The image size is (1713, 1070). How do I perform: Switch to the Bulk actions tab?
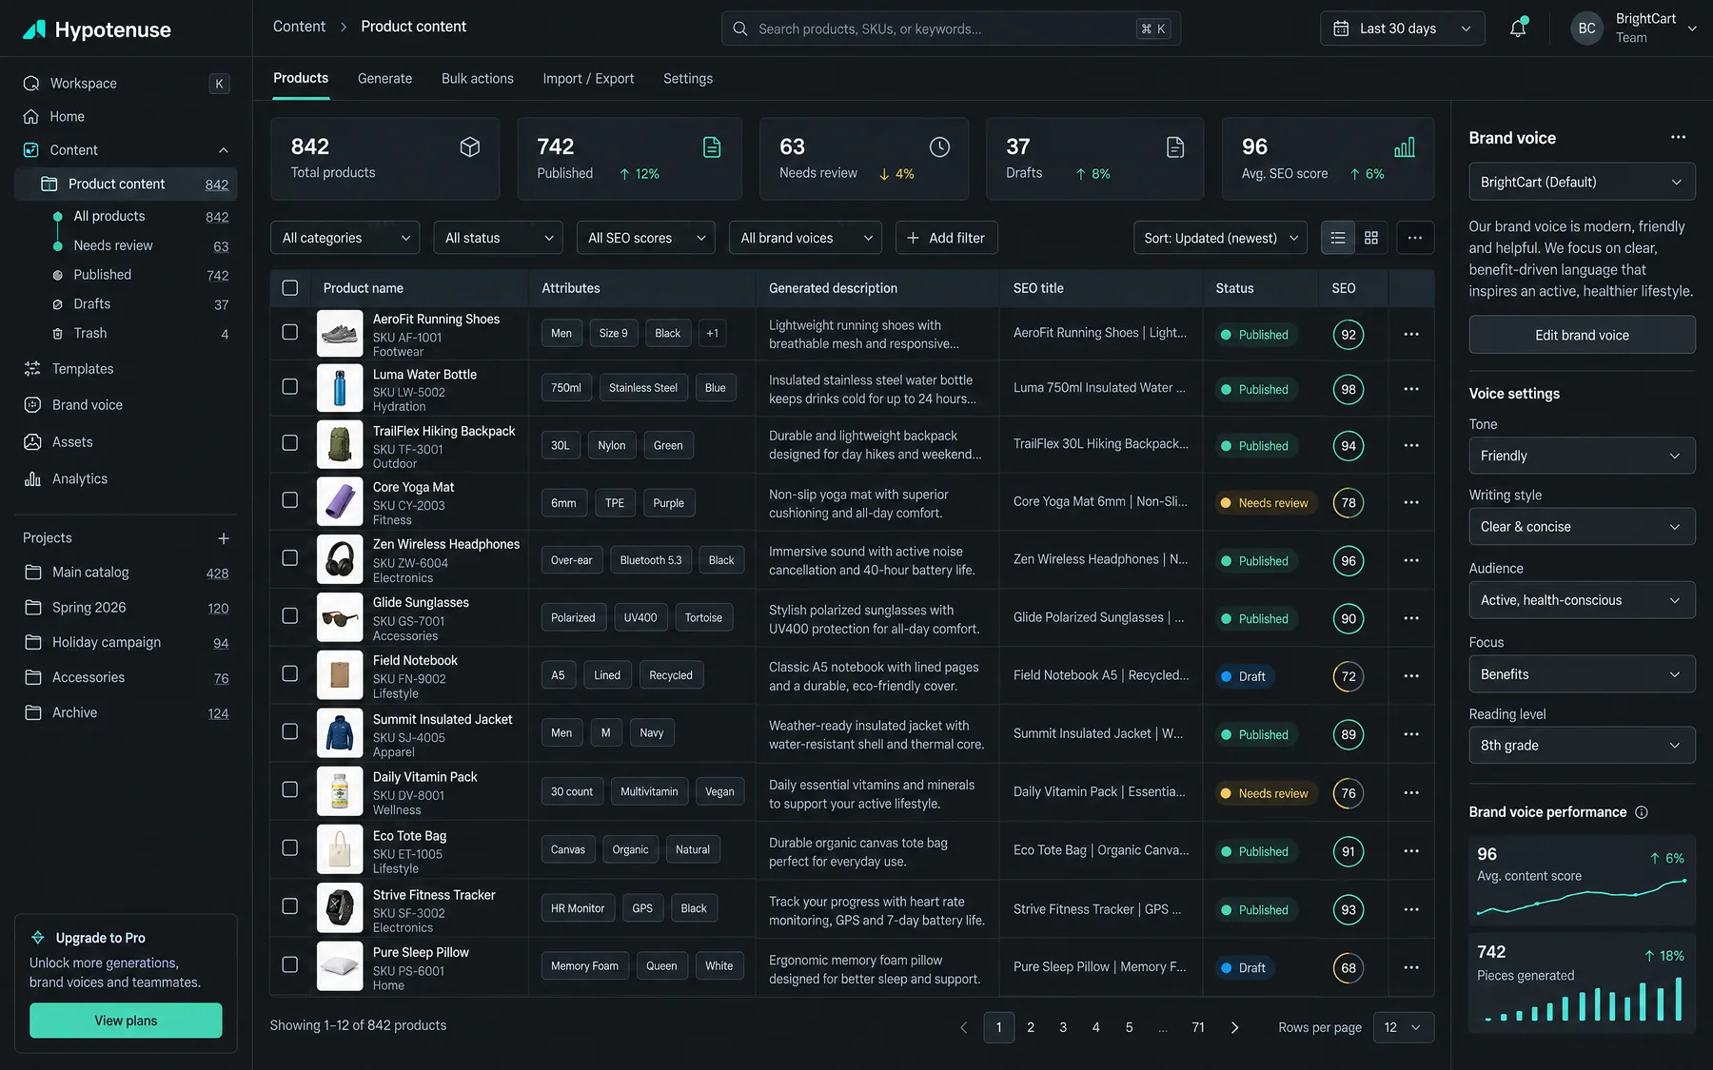coord(478,79)
